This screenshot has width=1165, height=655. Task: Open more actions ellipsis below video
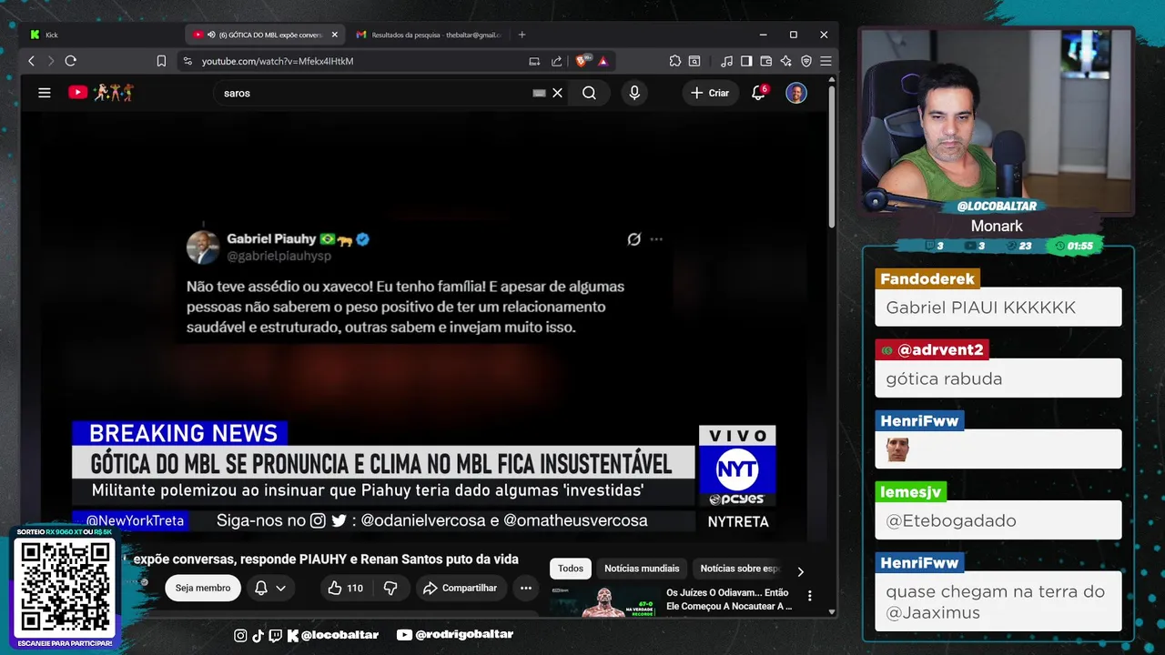(525, 588)
